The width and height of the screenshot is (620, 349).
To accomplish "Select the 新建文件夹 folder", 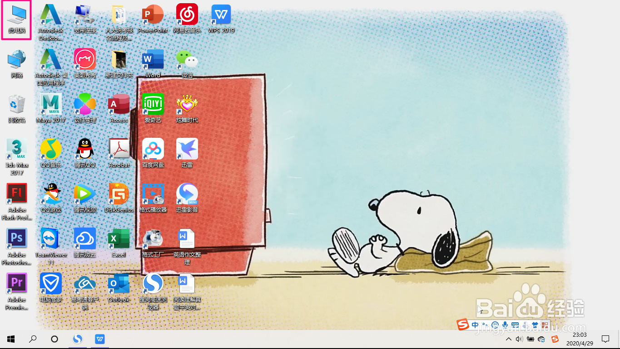I will (119, 64).
